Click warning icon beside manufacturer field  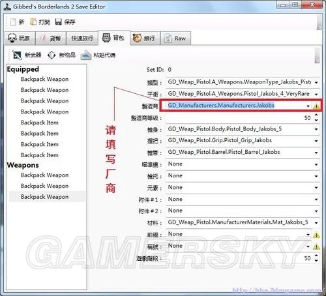pos(316,106)
